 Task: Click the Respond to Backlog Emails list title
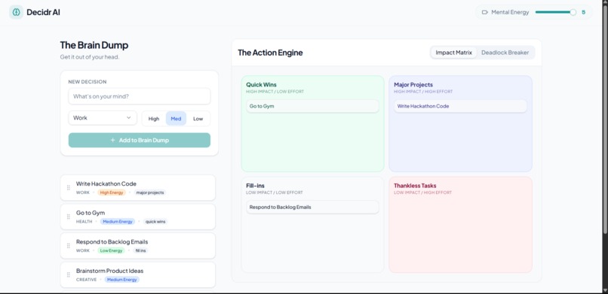[x=112, y=242]
